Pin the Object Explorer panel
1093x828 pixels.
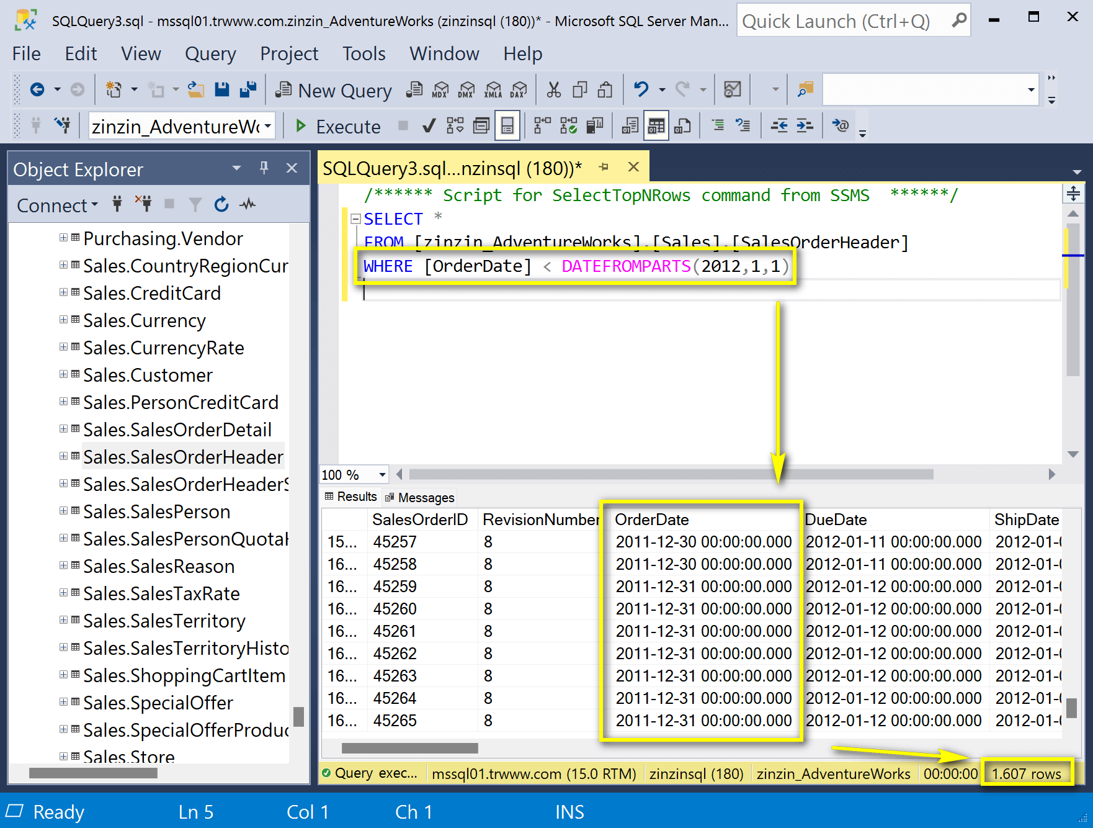coord(264,168)
